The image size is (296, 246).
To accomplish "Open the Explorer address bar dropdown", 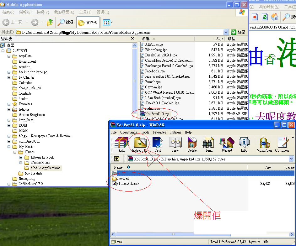I will [226, 32].
